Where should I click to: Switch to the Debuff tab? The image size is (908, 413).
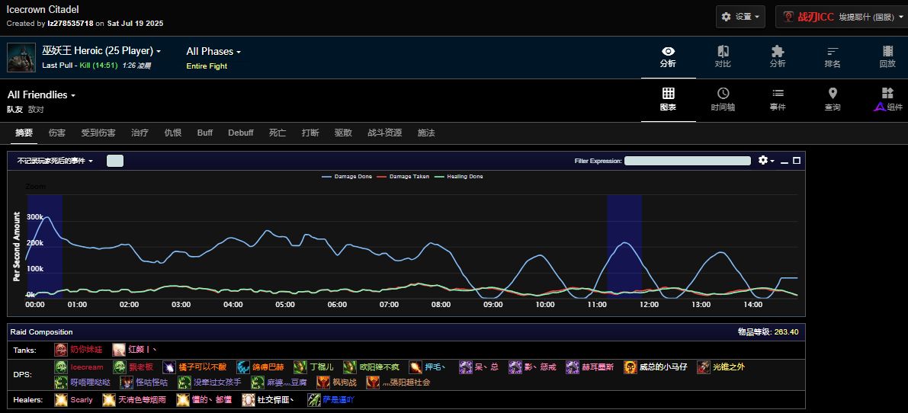[240, 133]
